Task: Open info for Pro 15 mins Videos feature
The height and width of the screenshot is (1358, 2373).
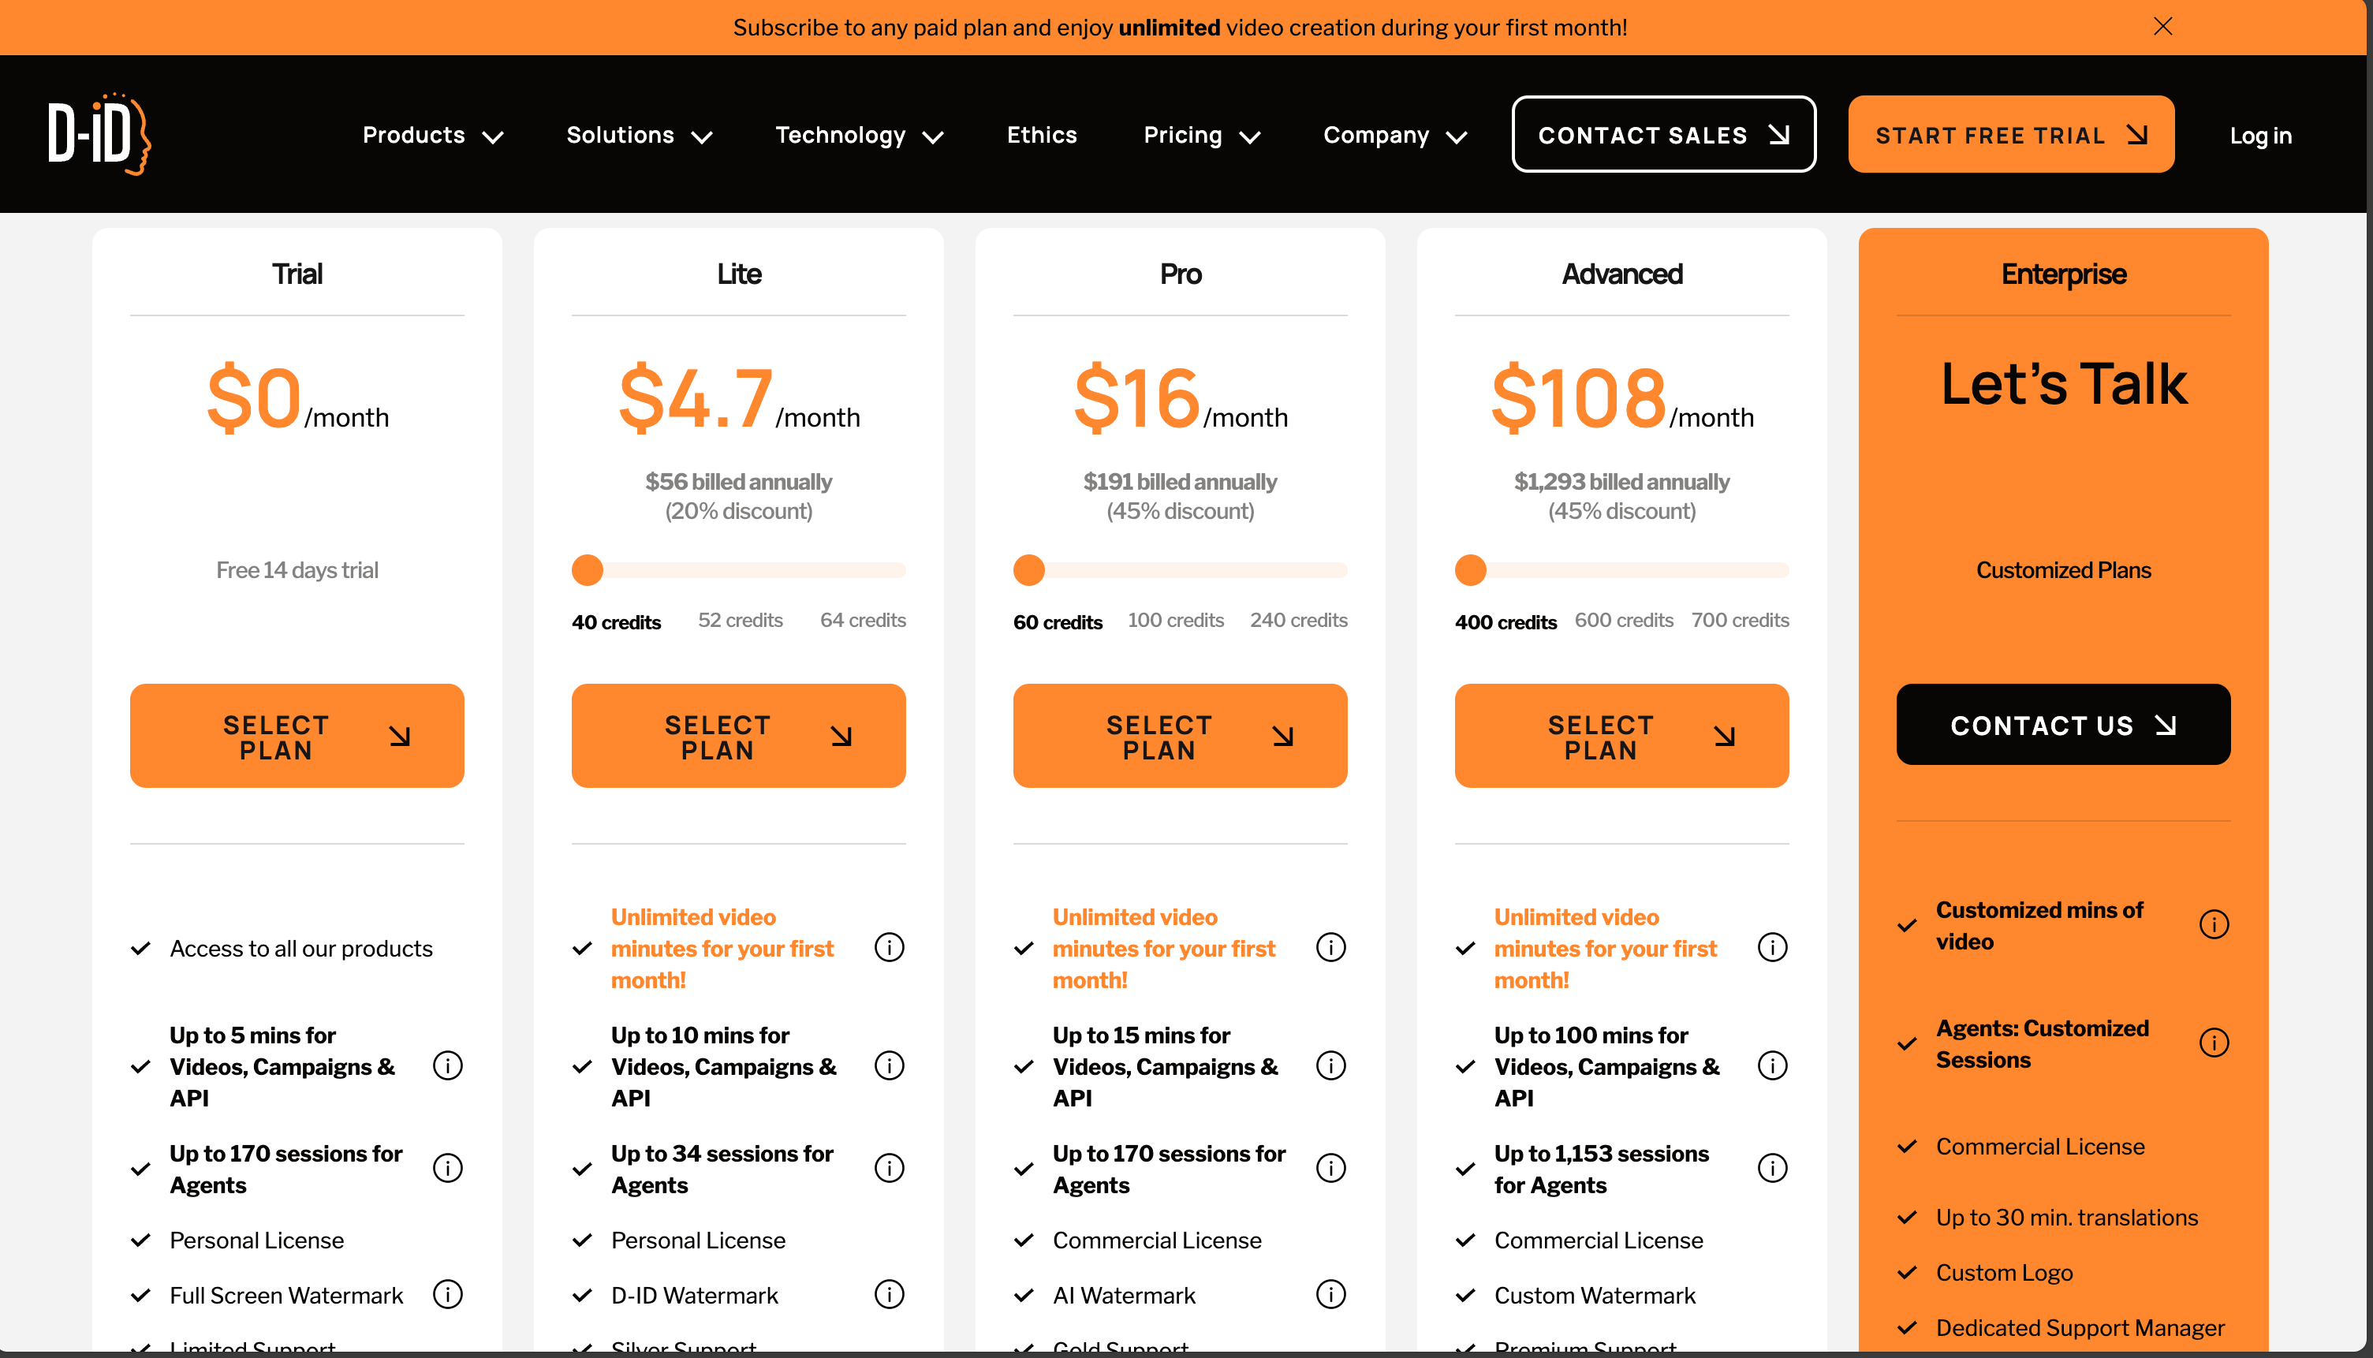Action: tap(1330, 1065)
